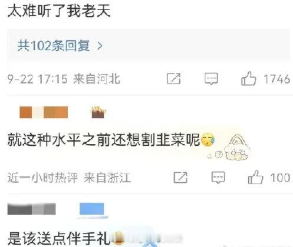Select the comment 是该送点伴手礼
Screen dimensions: 293x247
[x=59, y=238]
